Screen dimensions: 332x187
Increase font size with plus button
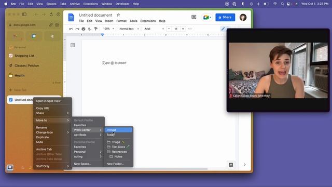183,29
